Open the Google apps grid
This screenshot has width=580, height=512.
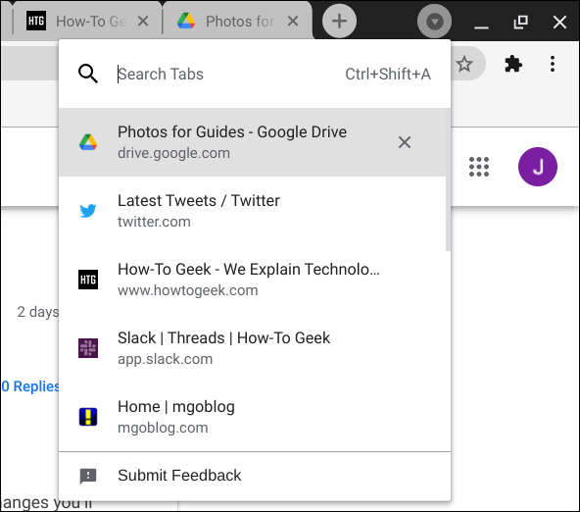479,167
